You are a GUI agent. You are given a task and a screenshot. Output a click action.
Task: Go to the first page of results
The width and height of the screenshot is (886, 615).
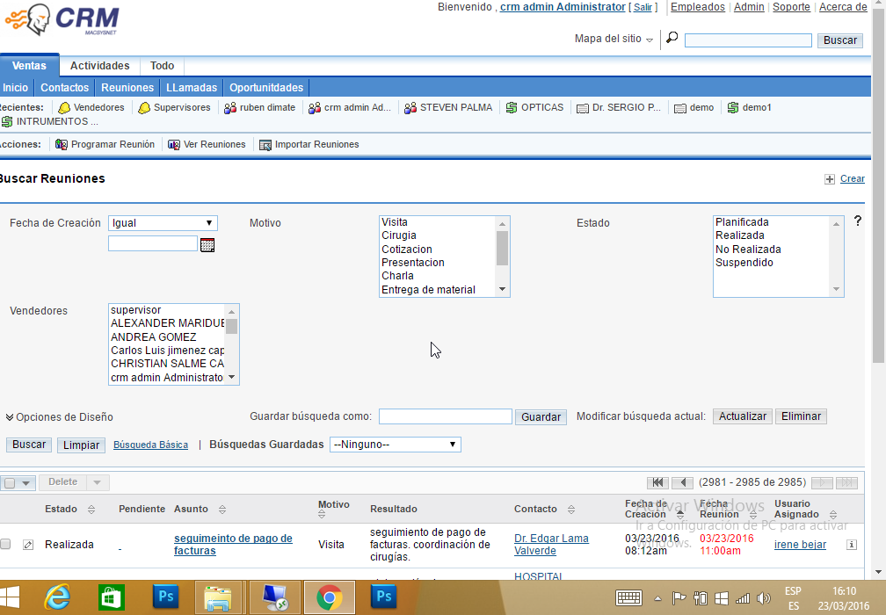point(657,482)
